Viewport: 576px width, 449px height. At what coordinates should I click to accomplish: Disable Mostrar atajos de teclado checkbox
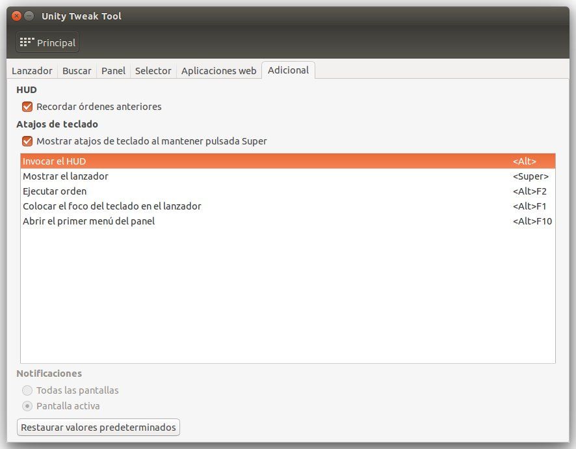[x=27, y=141]
